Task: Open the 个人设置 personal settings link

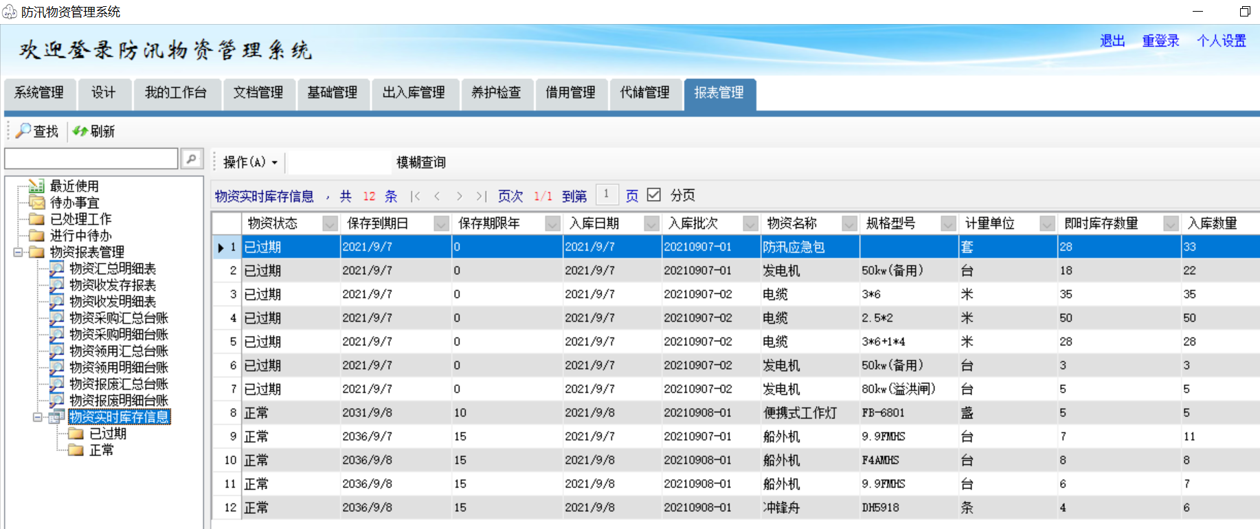Action: pos(1221,41)
